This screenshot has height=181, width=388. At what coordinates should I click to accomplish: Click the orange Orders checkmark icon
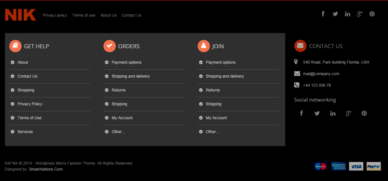(109, 46)
